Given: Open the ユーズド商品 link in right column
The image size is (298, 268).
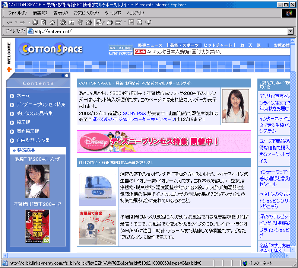Looking at the screenshot, I should pyautogui.click(x=275, y=151).
